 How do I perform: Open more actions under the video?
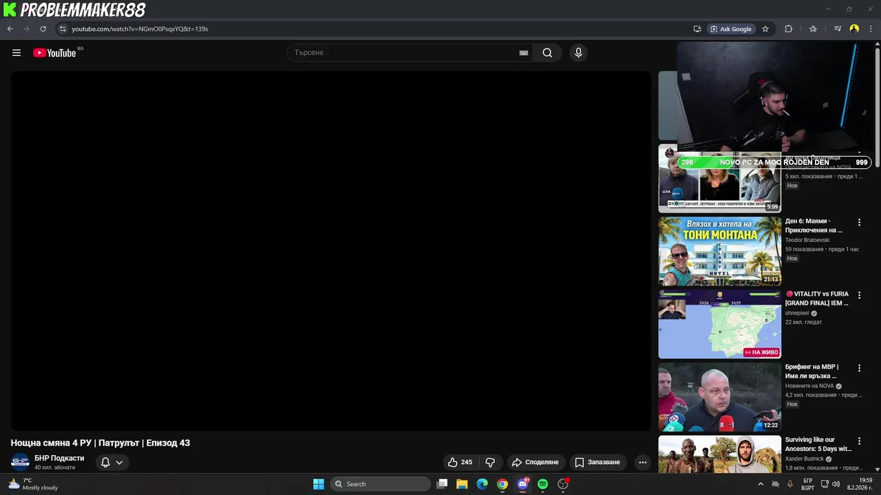(642, 462)
